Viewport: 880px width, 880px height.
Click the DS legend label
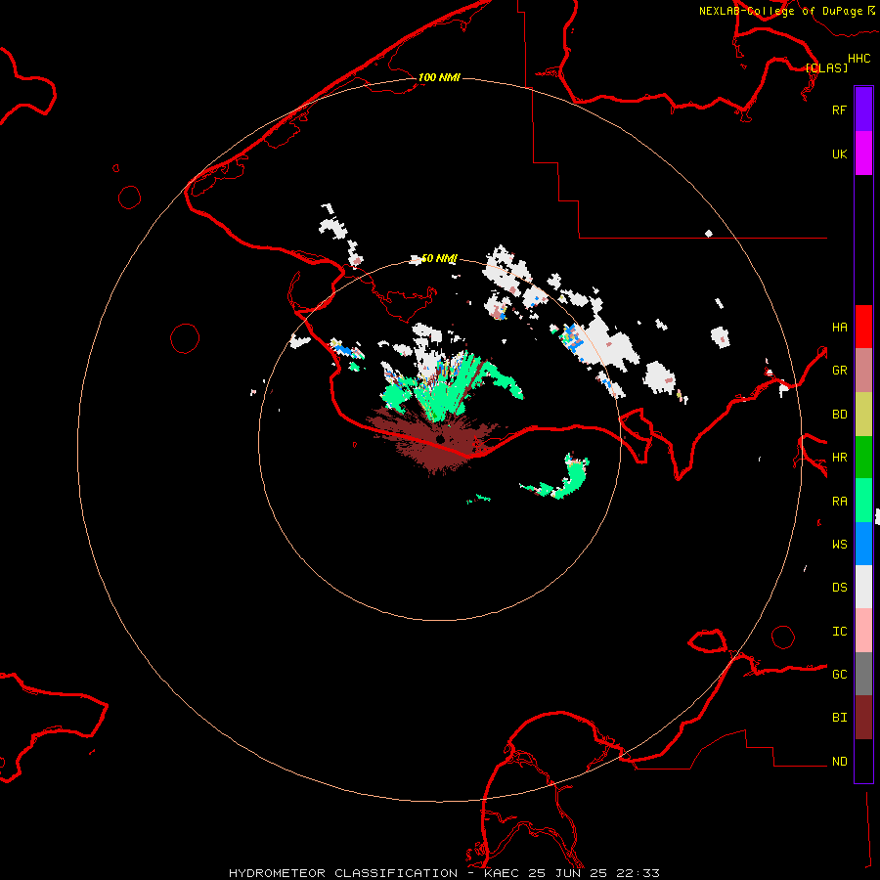(x=839, y=587)
